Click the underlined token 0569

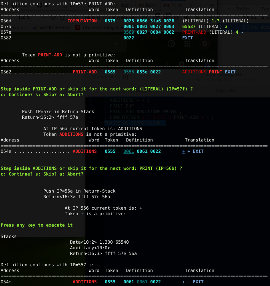(129, 32)
